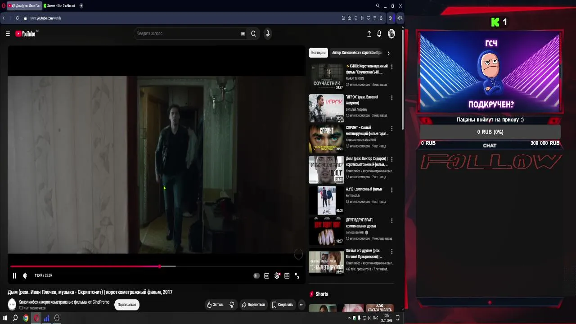Switch to theater mode in player
Viewport: 576px width, 324px height.
click(287, 276)
